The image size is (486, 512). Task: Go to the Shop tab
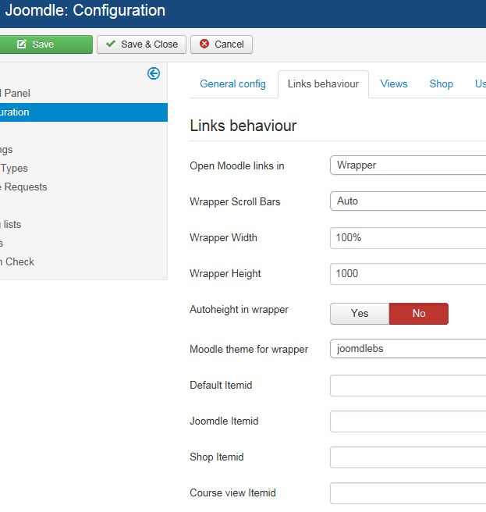441,84
